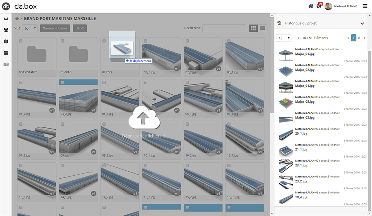Click file grid vertical scrollbar
The height and width of the screenshot is (216, 372).
pyautogui.click(x=272, y=65)
